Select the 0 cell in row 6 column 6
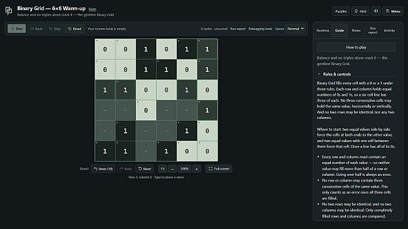 tap(207, 151)
